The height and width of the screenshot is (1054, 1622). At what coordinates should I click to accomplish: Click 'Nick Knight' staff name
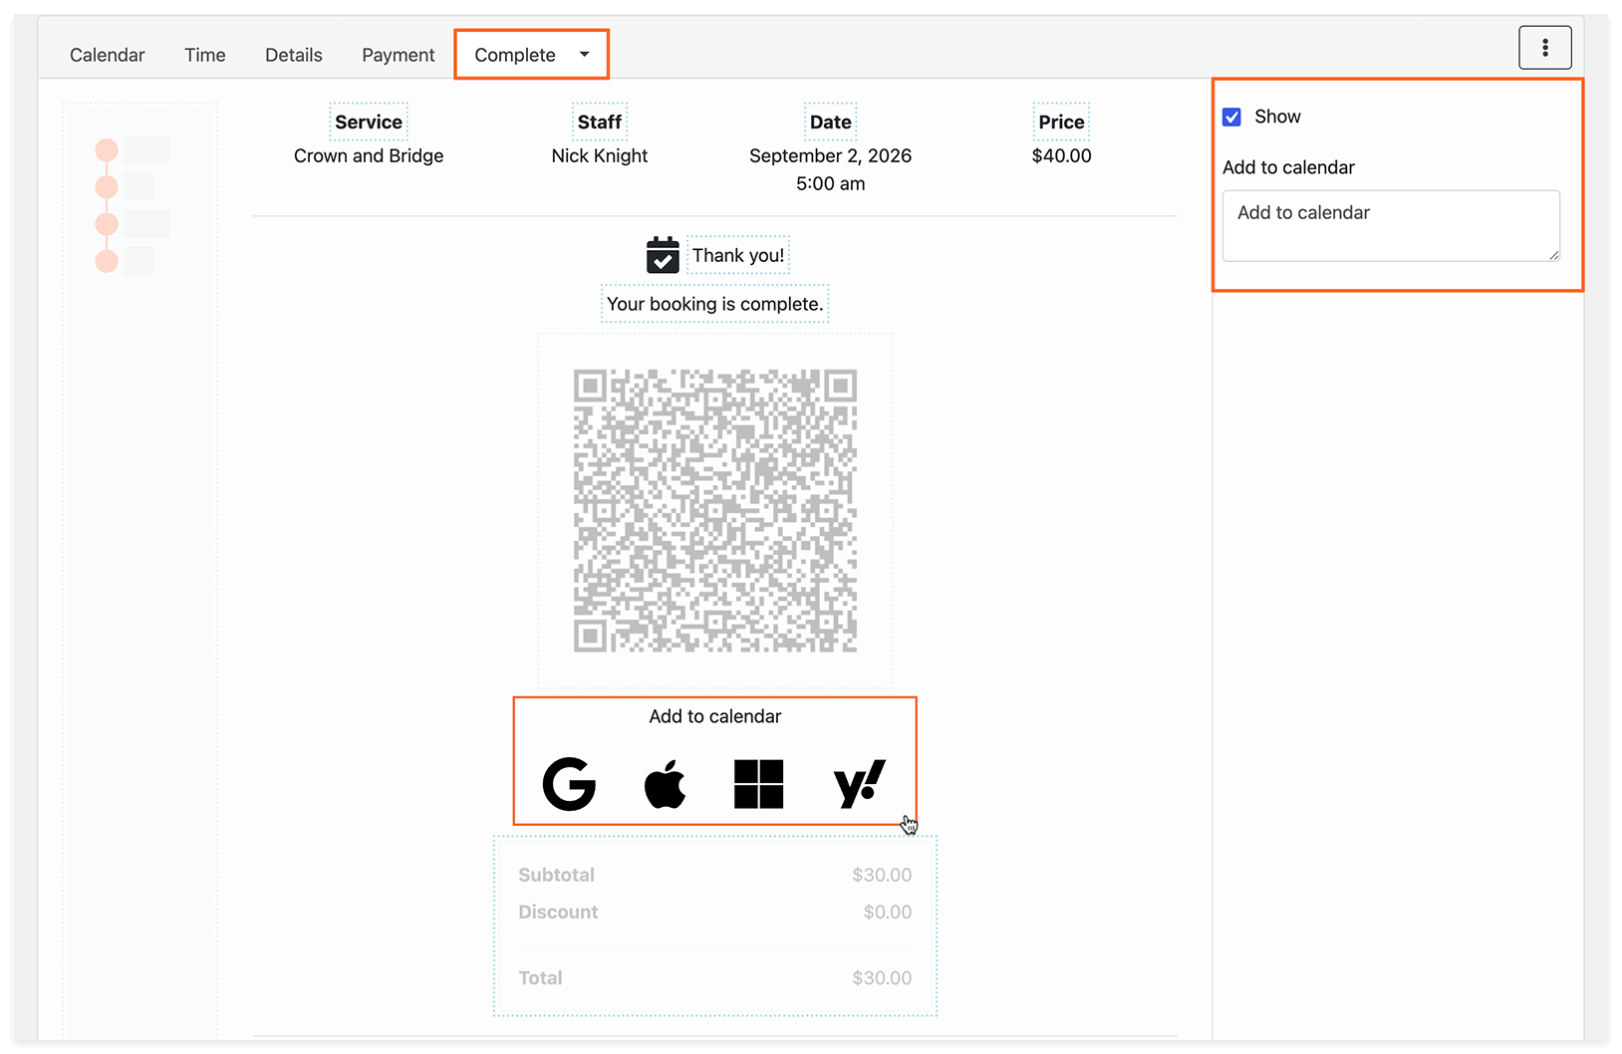click(x=600, y=155)
